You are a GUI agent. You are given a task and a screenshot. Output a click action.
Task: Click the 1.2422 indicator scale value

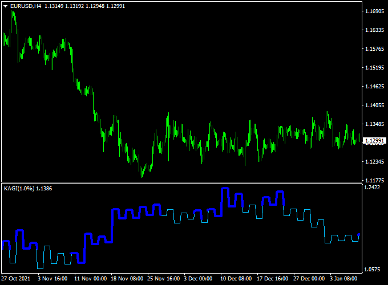pos(372,188)
